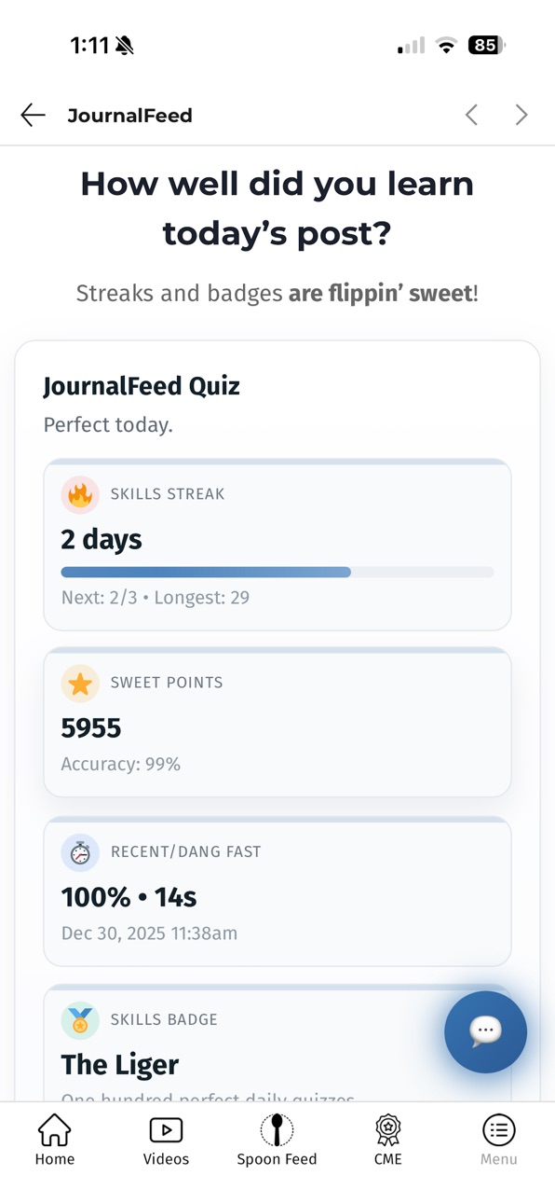Tap the star Sweet Points icon
Viewport: 555px width, 1203px height.
pos(80,684)
